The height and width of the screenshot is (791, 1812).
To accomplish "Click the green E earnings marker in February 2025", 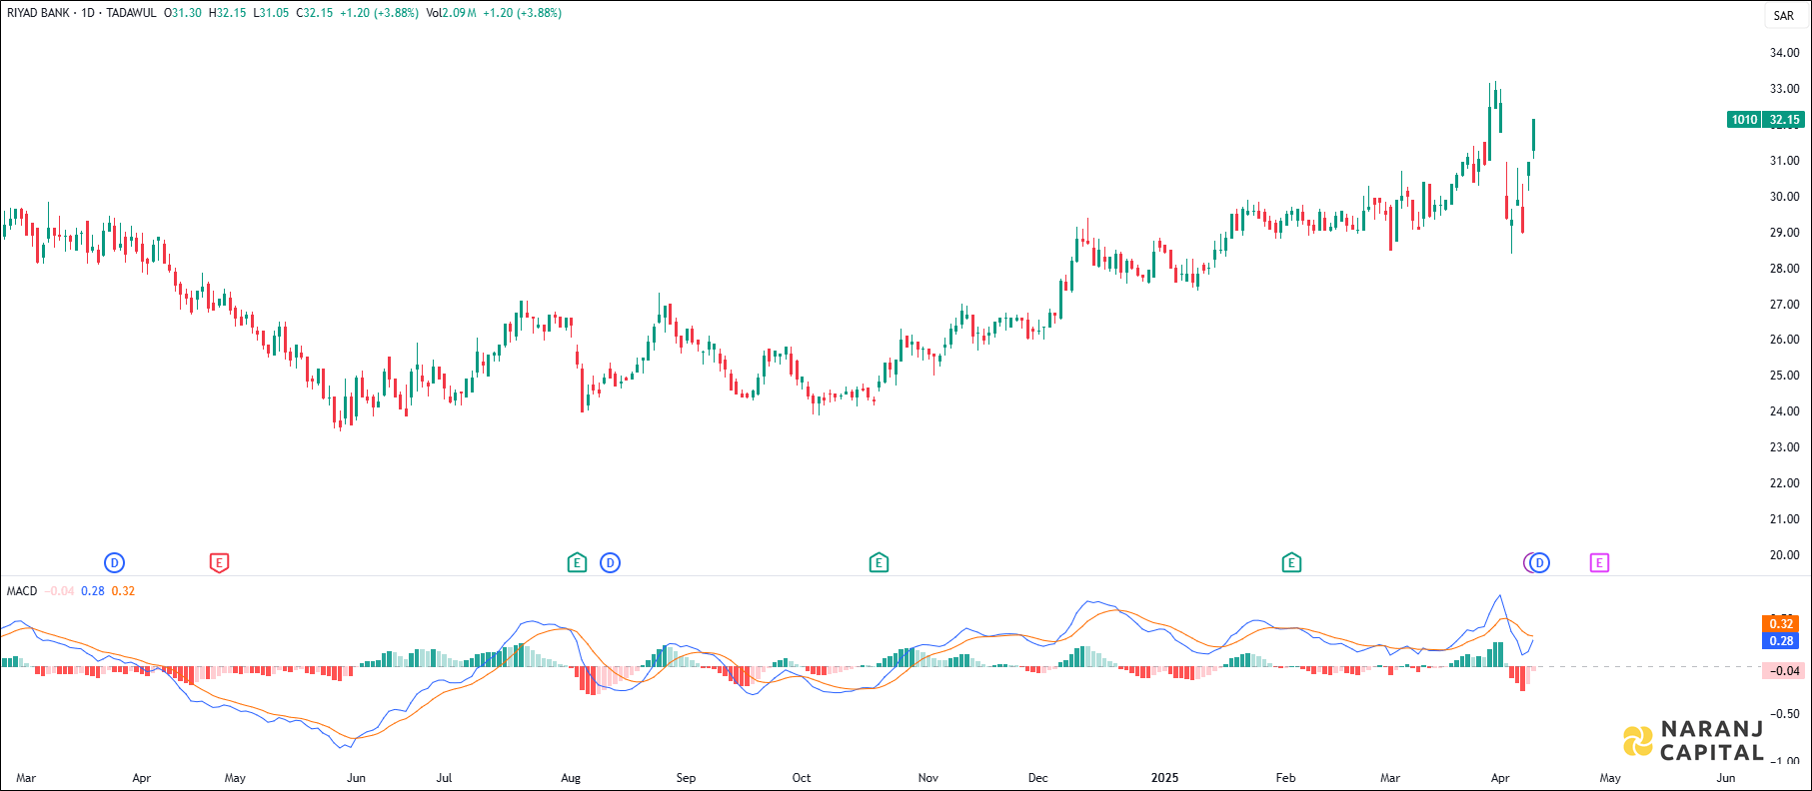I will point(1291,563).
